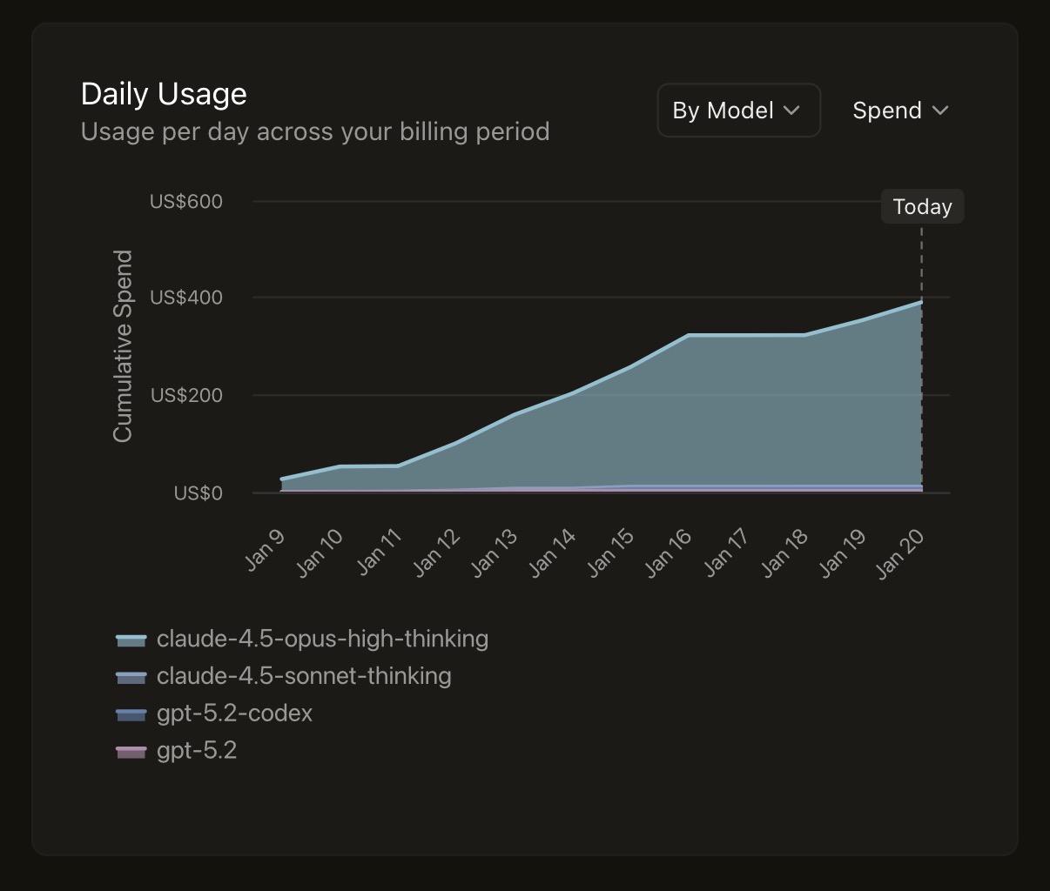Toggle gpt-5.2 legend swatch

(131, 752)
